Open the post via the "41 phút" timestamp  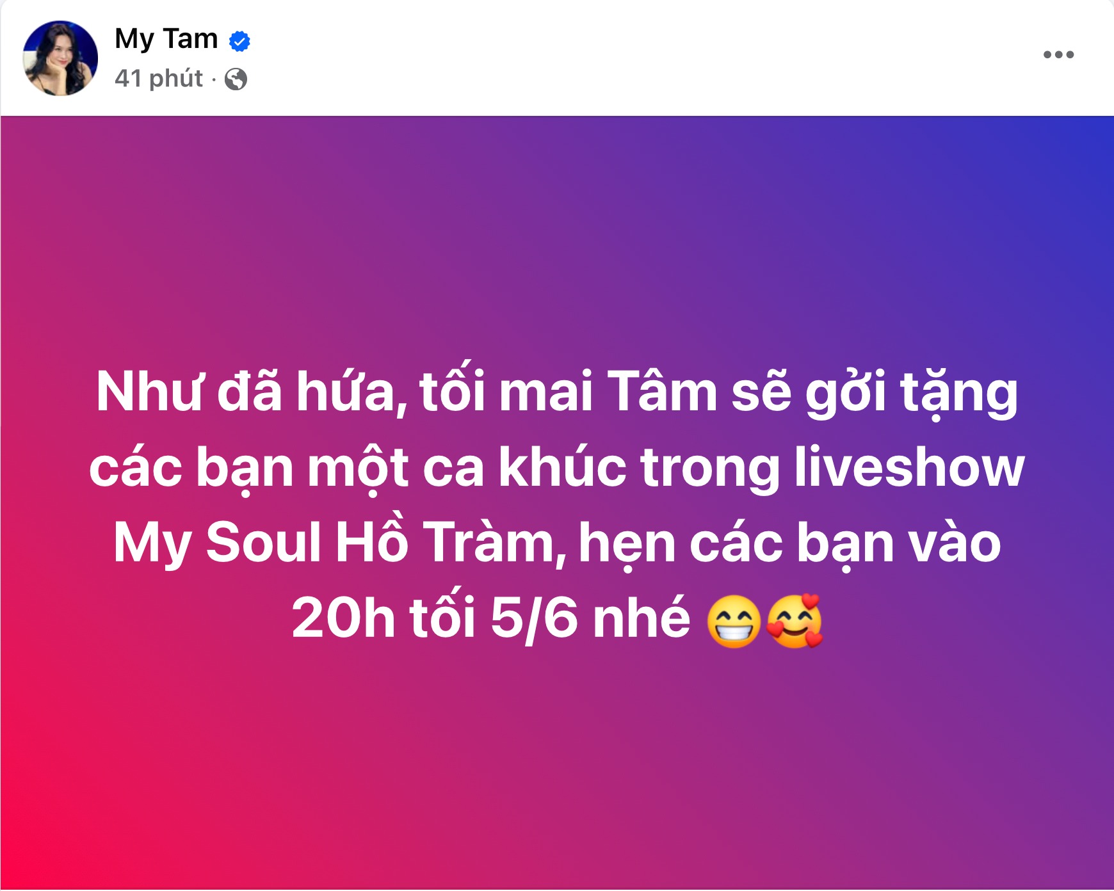159,79
